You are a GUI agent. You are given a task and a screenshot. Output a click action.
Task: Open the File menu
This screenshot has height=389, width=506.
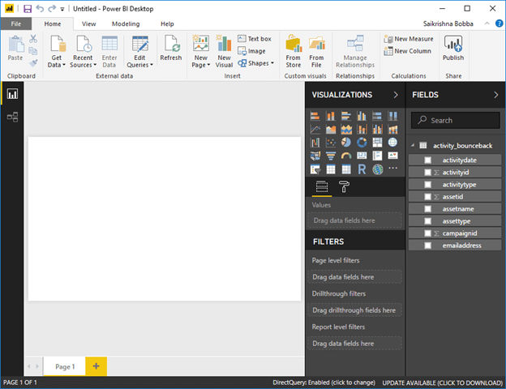[x=16, y=24]
